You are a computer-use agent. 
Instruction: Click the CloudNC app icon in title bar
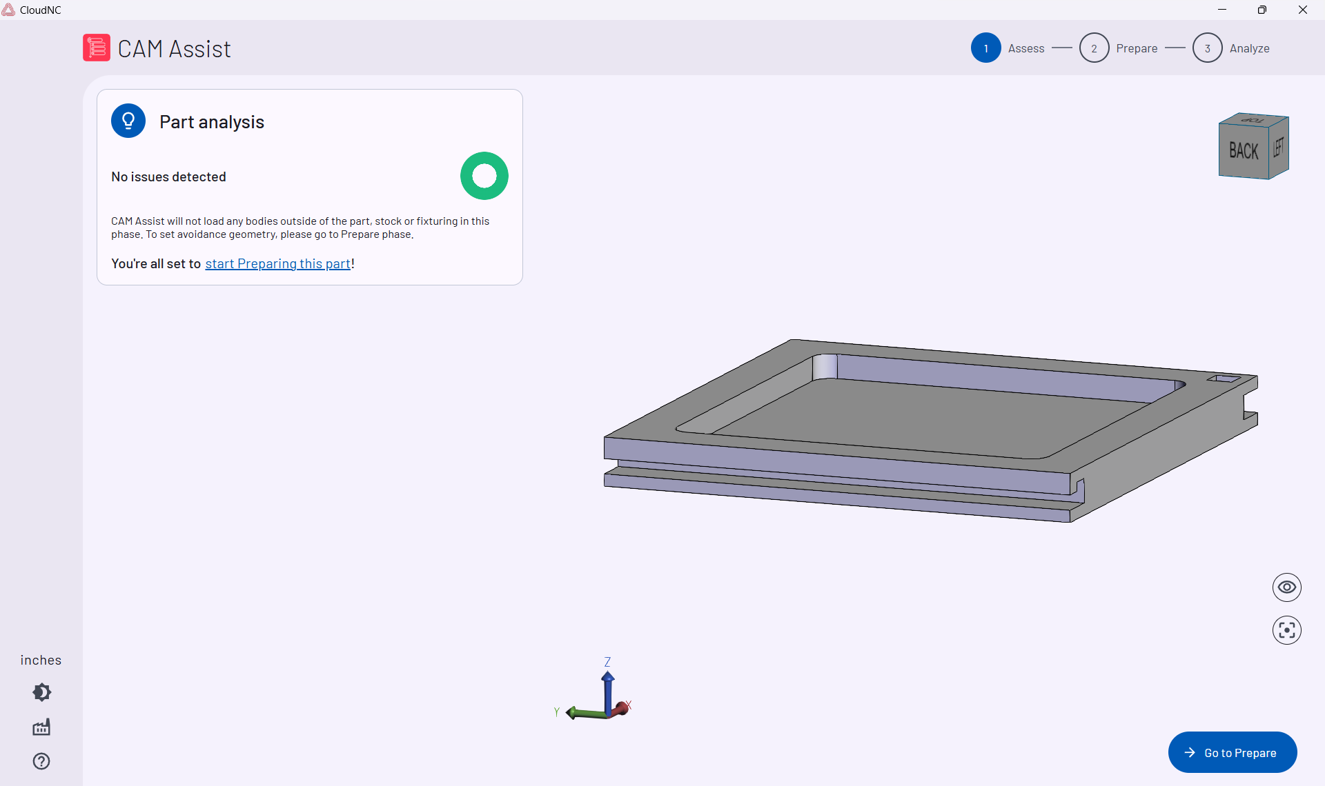(8, 10)
